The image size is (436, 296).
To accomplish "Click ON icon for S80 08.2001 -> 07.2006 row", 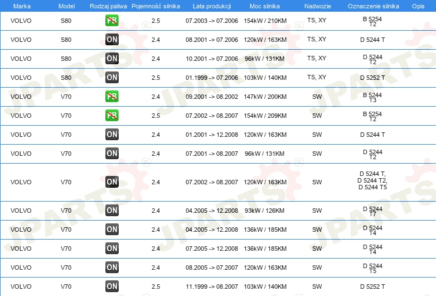I will pyautogui.click(x=112, y=40).
